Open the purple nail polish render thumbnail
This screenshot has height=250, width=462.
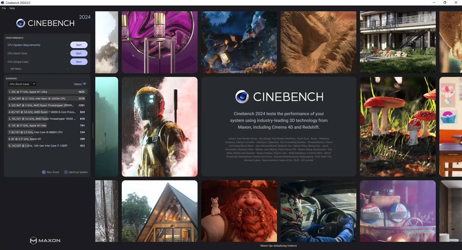pyautogui.click(x=160, y=42)
